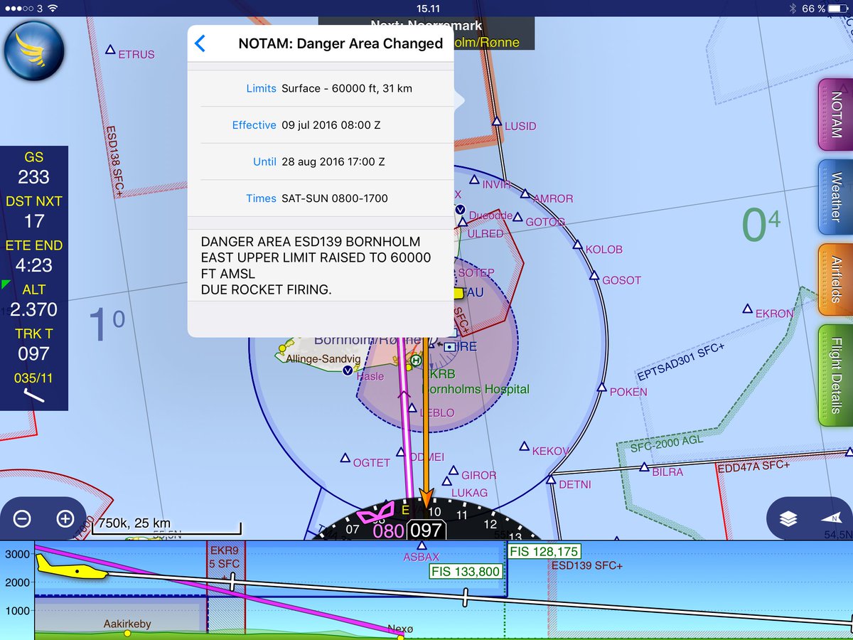Select the LUSID waypoint triangle
The height and width of the screenshot is (640, 853).
[496, 122]
